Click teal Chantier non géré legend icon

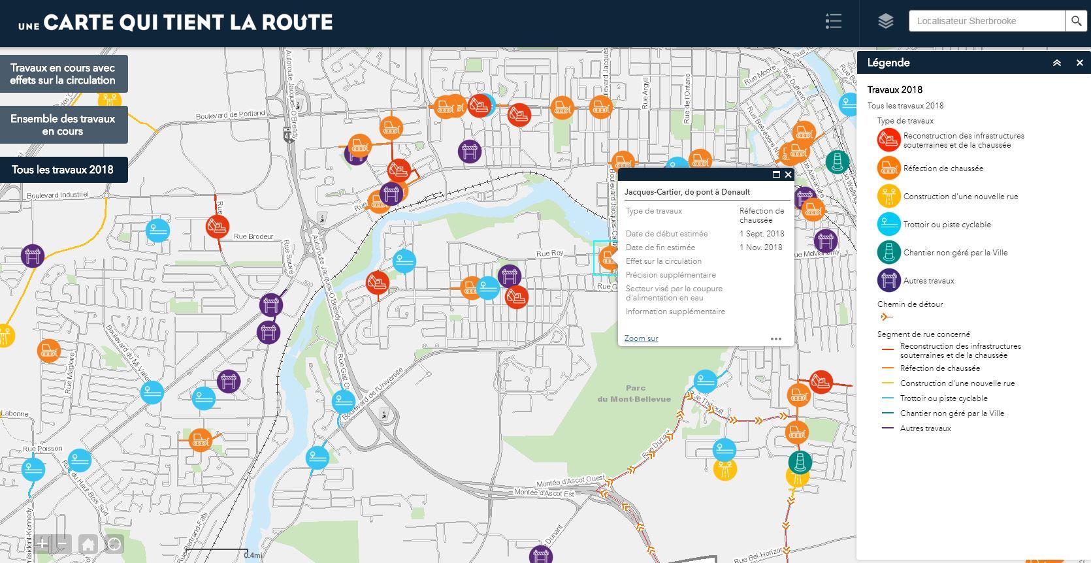(888, 253)
